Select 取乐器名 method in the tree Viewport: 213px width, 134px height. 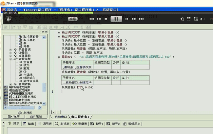tap(29, 40)
